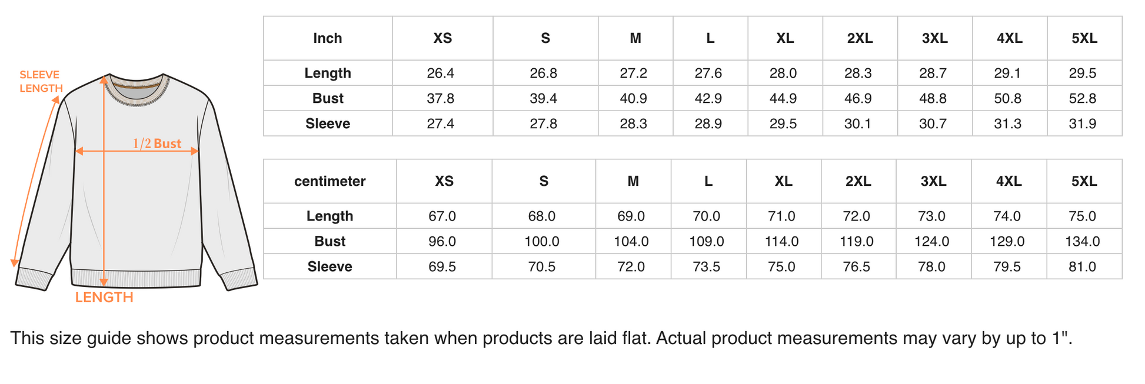Screen dimensions: 1145x384
Task: Select the centimeter table header cell
Action: [x=330, y=181]
